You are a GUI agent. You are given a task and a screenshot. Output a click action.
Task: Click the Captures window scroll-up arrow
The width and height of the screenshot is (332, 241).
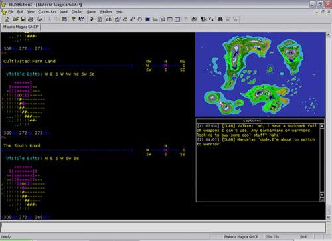tap(322, 126)
